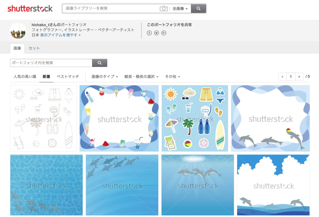Submit the main image library search
The height and width of the screenshot is (217, 319).
pyautogui.click(x=198, y=9)
